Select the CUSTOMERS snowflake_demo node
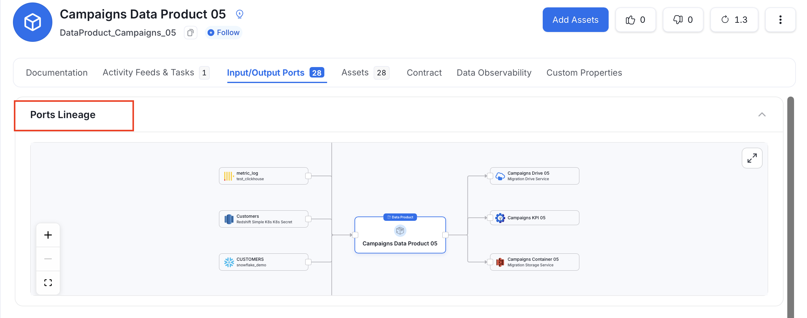This screenshot has width=807, height=318. (x=263, y=262)
